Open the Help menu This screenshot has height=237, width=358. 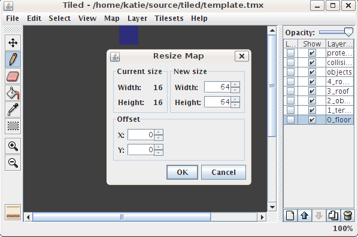click(199, 19)
